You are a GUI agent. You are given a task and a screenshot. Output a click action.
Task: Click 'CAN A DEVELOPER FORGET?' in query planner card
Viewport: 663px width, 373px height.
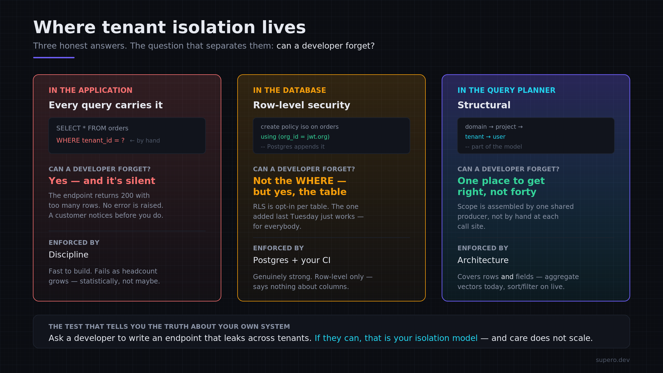point(508,169)
